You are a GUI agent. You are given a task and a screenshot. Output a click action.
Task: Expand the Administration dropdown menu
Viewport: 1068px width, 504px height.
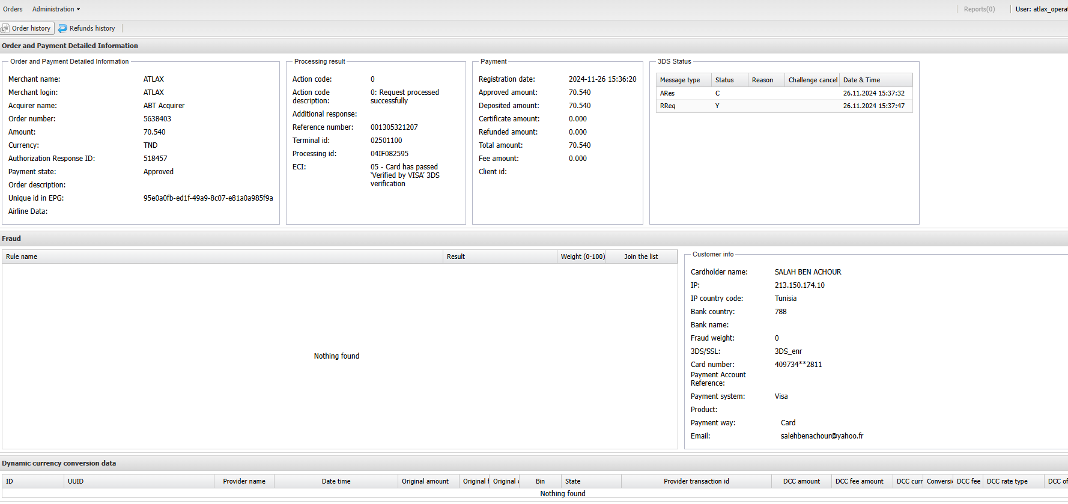click(56, 9)
